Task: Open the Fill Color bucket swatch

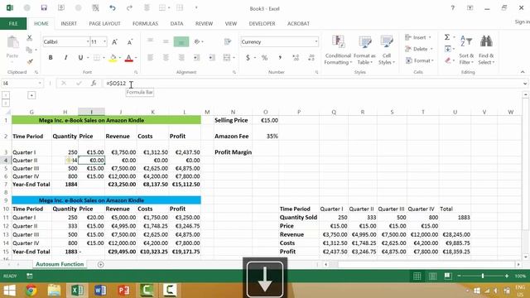Action: tap(113, 58)
